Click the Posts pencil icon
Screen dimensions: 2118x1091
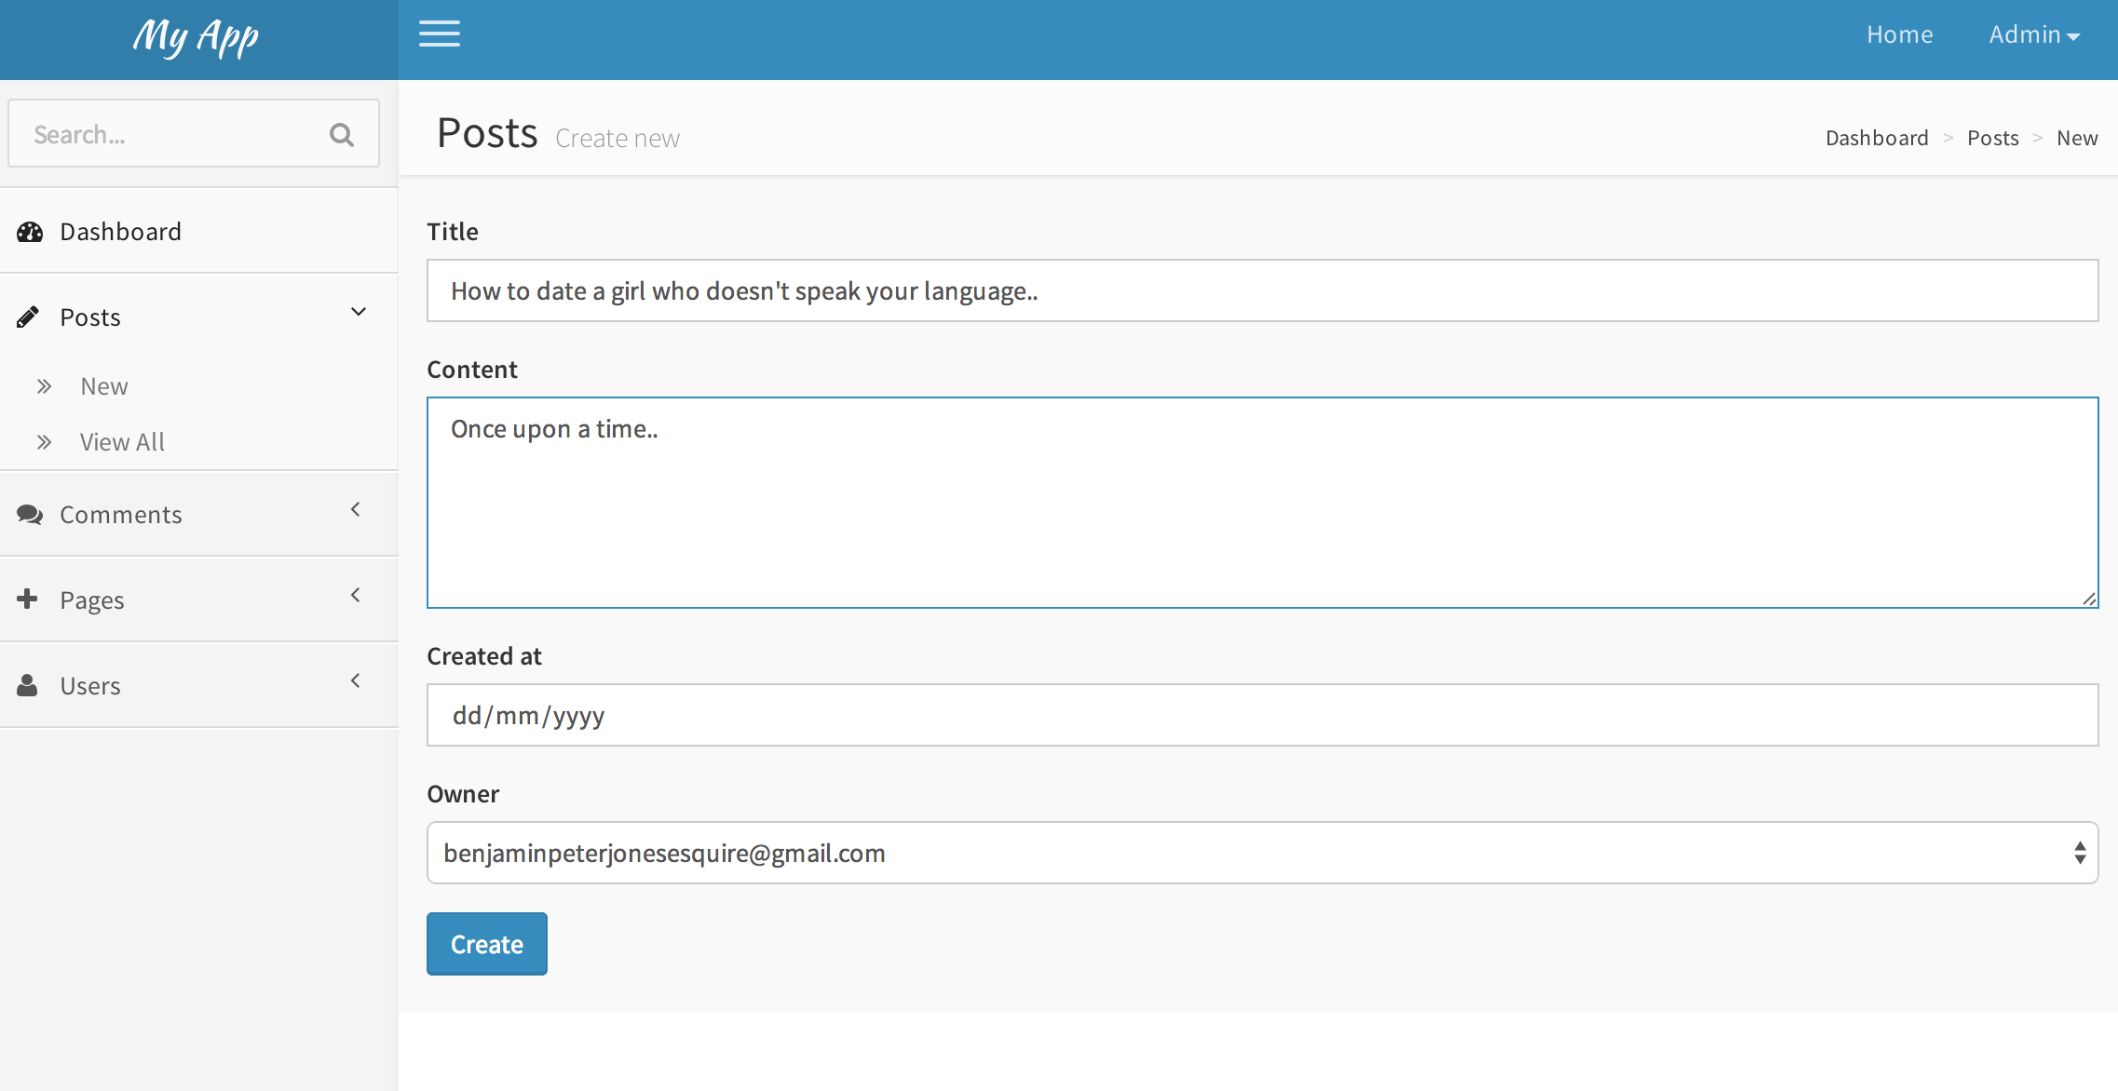(x=28, y=317)
